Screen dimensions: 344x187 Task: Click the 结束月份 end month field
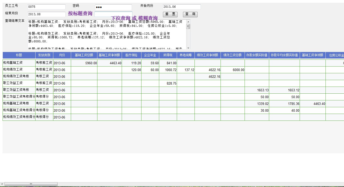click(x=46, y=14)
